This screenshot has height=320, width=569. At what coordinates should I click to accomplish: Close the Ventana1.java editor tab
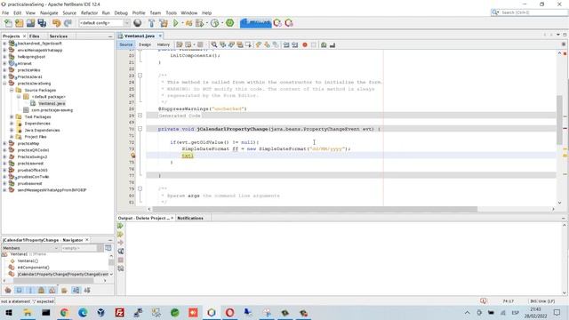click(x=160, y=36)
